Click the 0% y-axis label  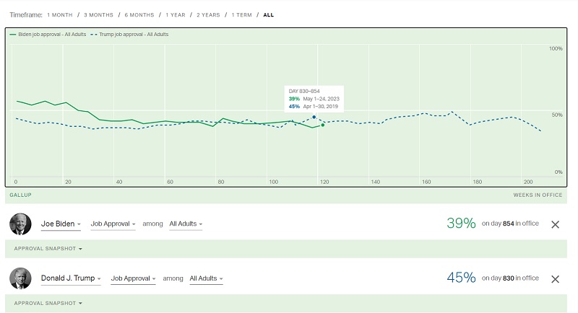coord(558,172)
